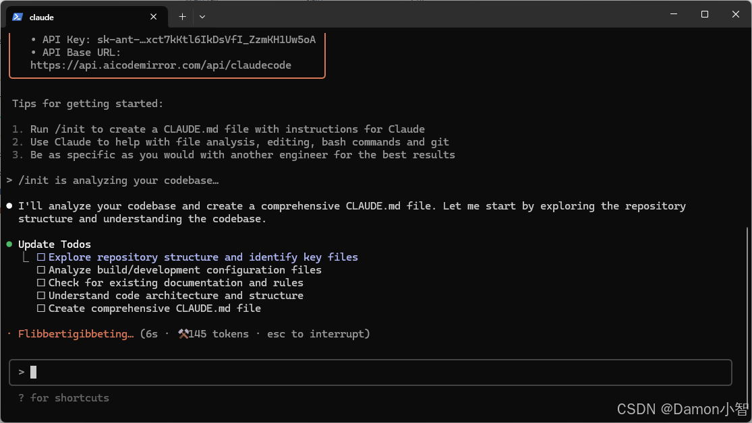Check the Explore repository structure todo box

pyautogui.click(x=41, y=257)
